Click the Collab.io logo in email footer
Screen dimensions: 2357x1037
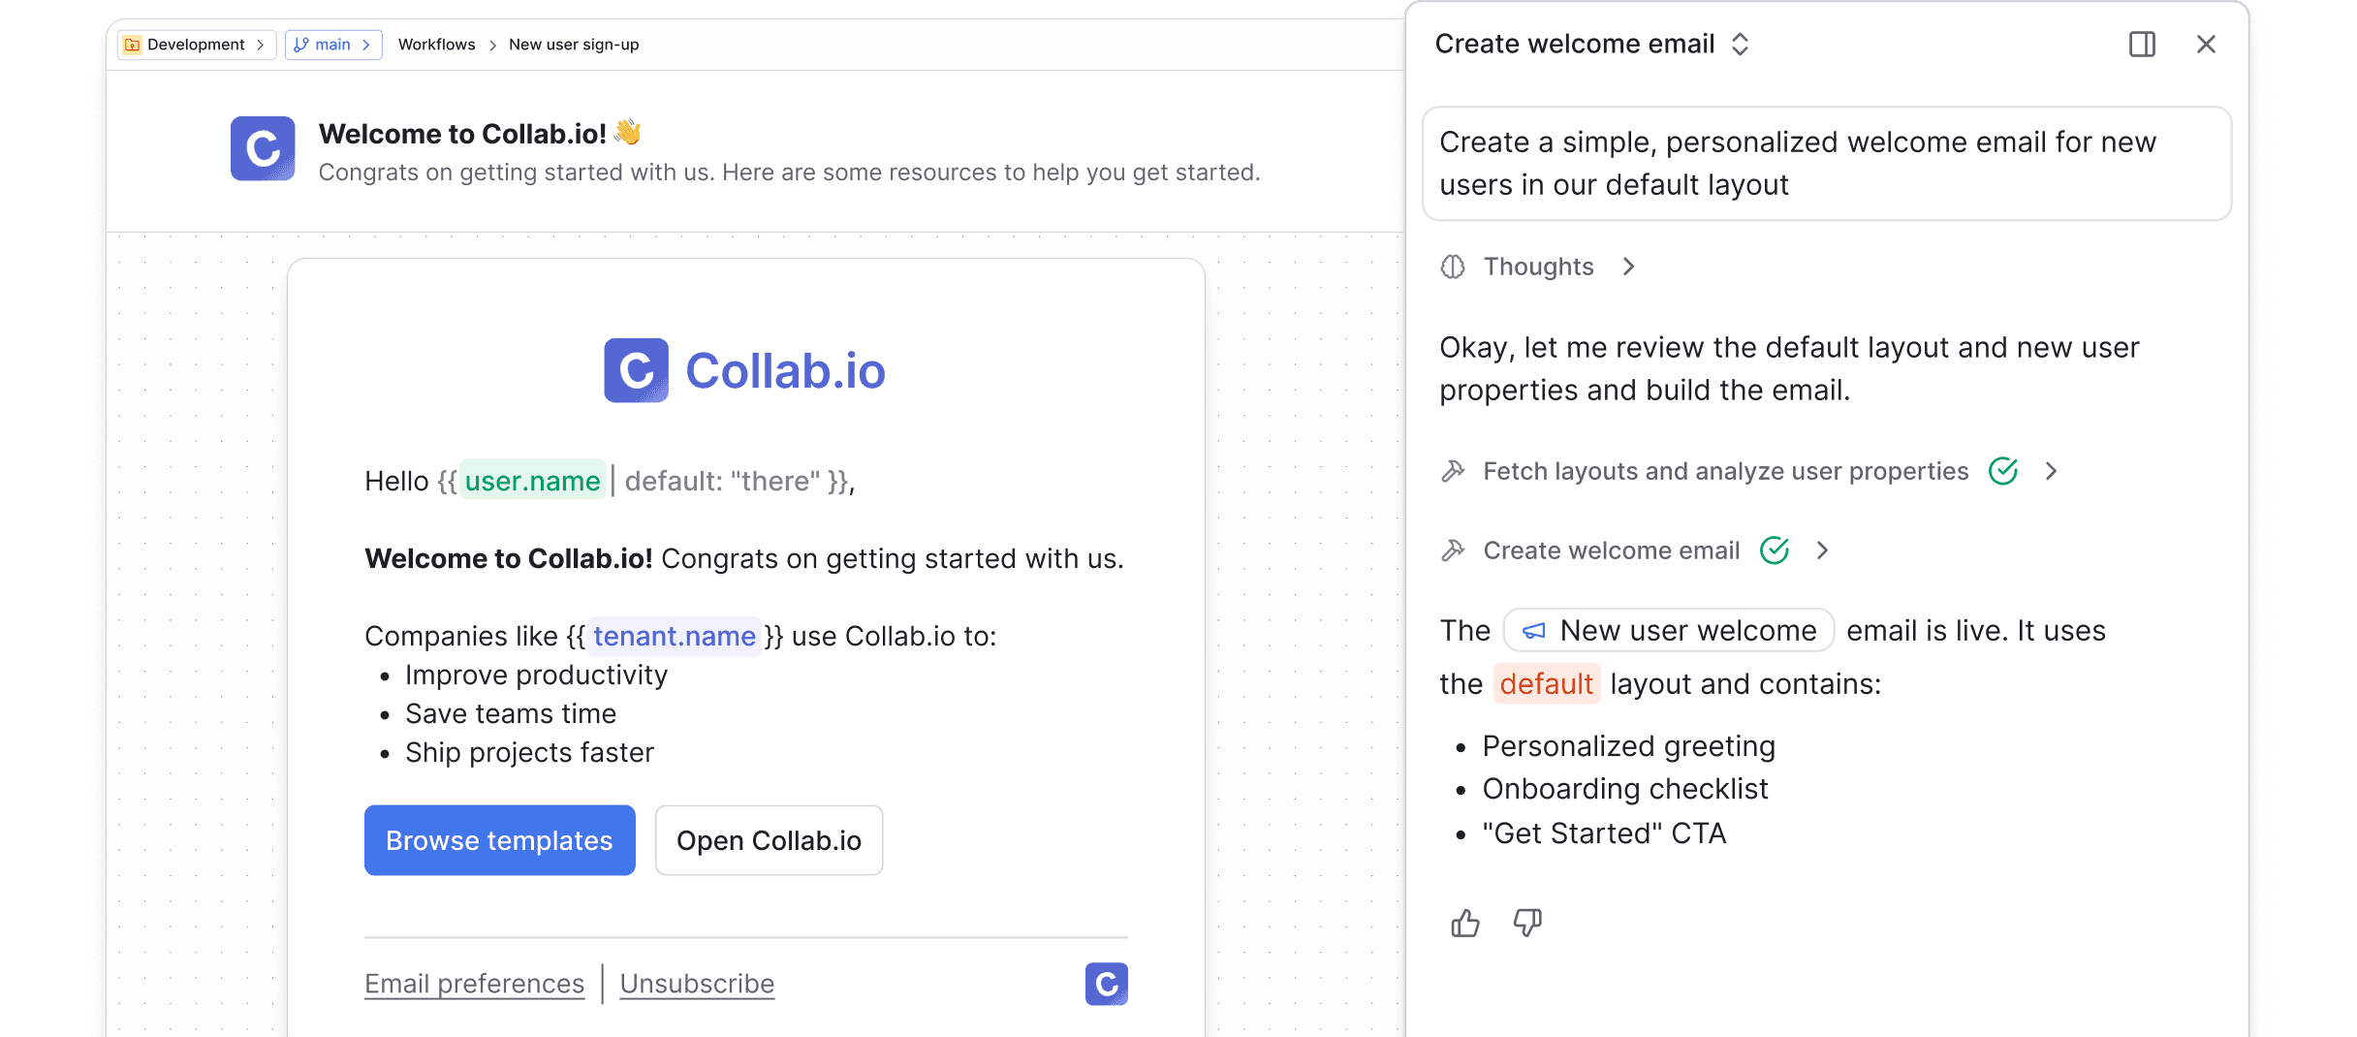1106,984
